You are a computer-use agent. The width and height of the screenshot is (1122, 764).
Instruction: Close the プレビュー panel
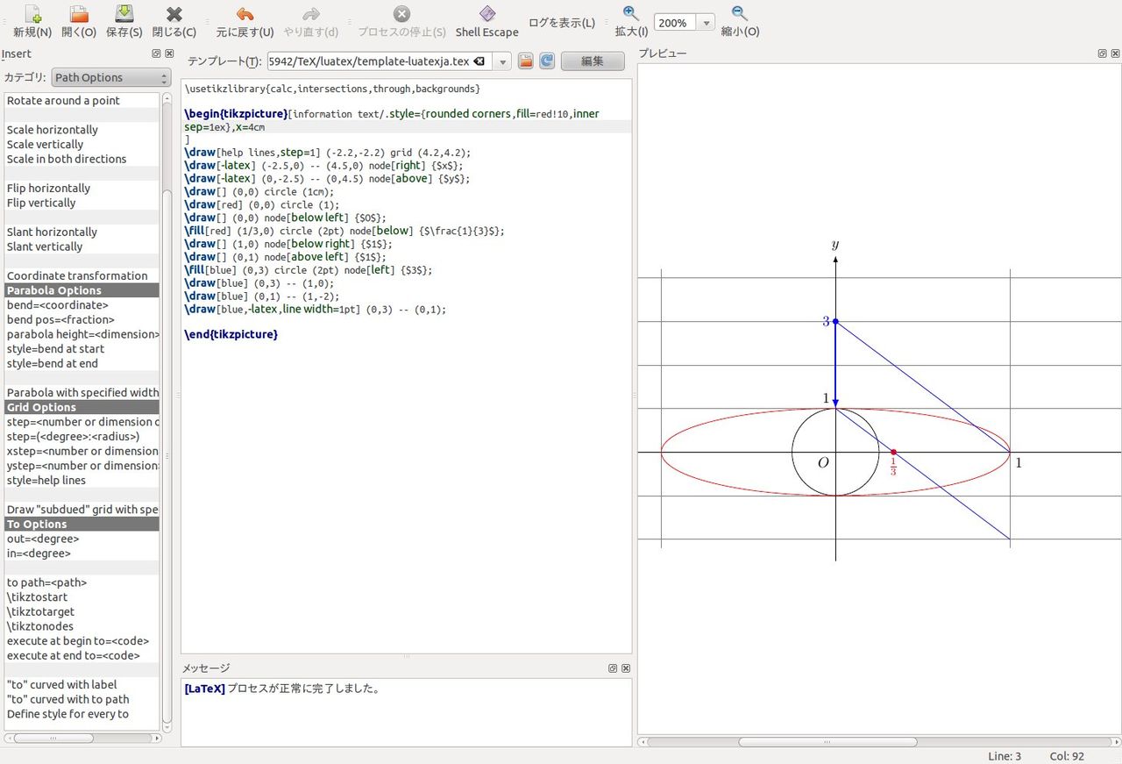pyautogui.click(x=1115, y=54)
